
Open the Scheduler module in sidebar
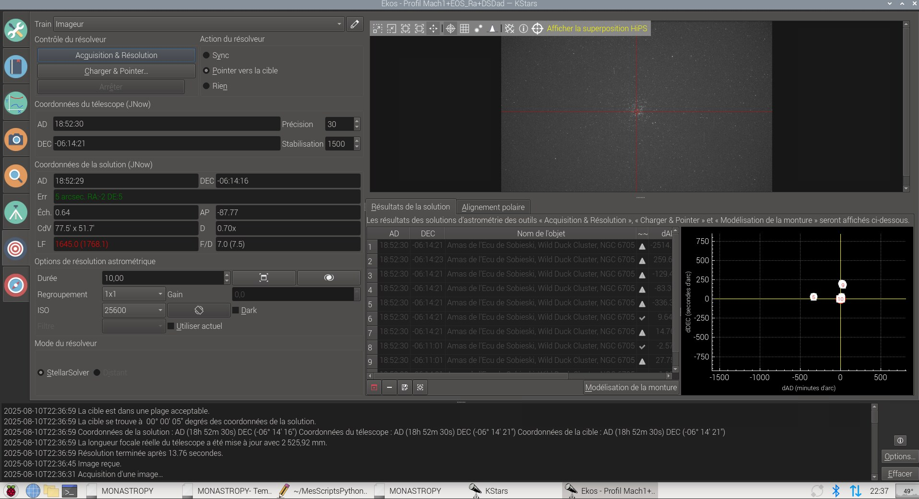point(16,67)
